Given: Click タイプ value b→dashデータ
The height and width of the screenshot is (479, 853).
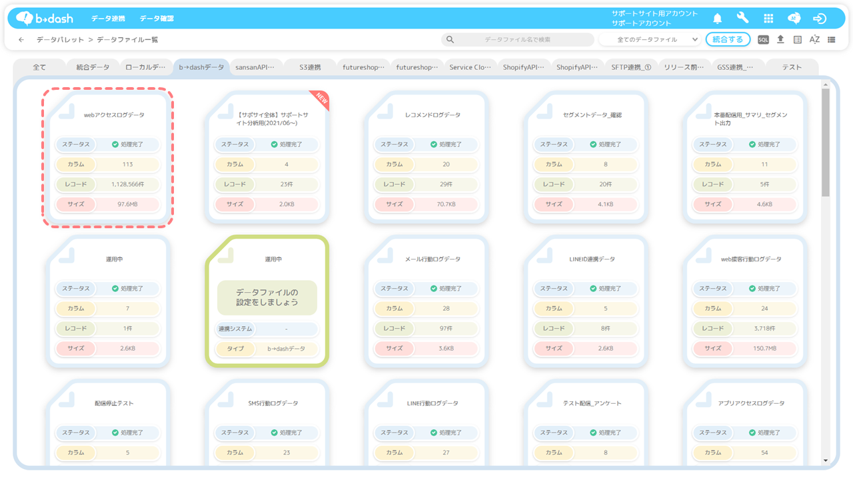Looking at the screenshot, I should click(x=287, y=349).
